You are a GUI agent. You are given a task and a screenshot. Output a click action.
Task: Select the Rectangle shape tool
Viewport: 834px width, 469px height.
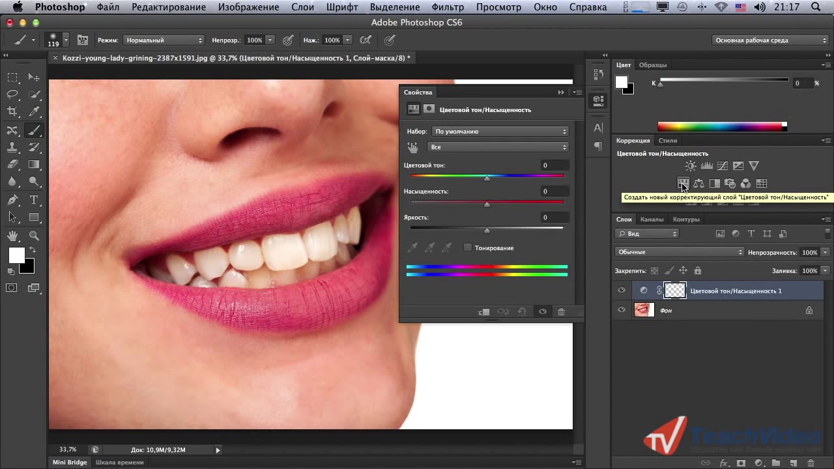tap(34, 218)
